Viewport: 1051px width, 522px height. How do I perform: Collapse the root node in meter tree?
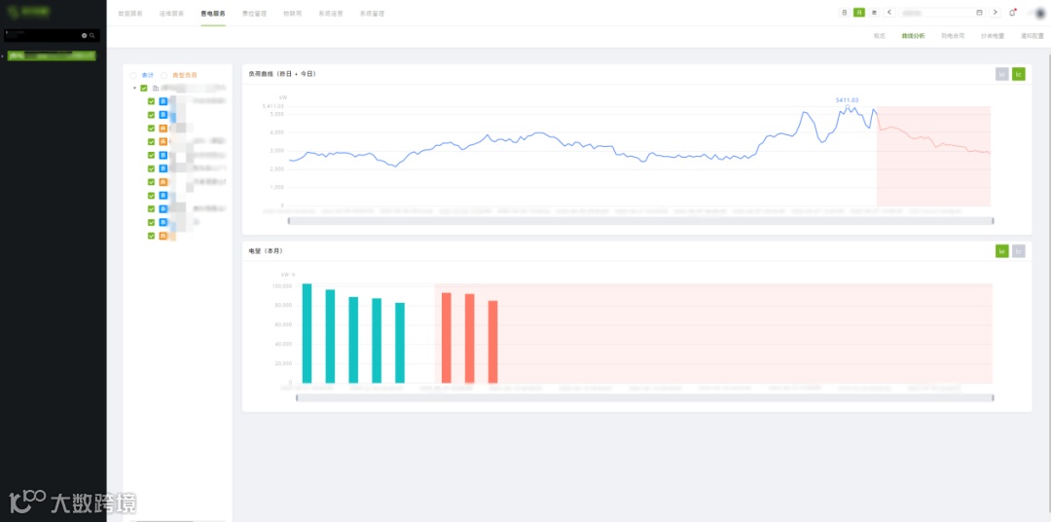134,88
